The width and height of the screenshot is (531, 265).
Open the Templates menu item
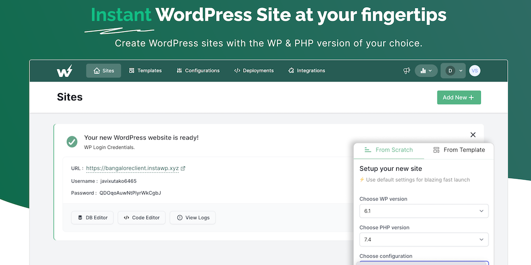(145, 71)
